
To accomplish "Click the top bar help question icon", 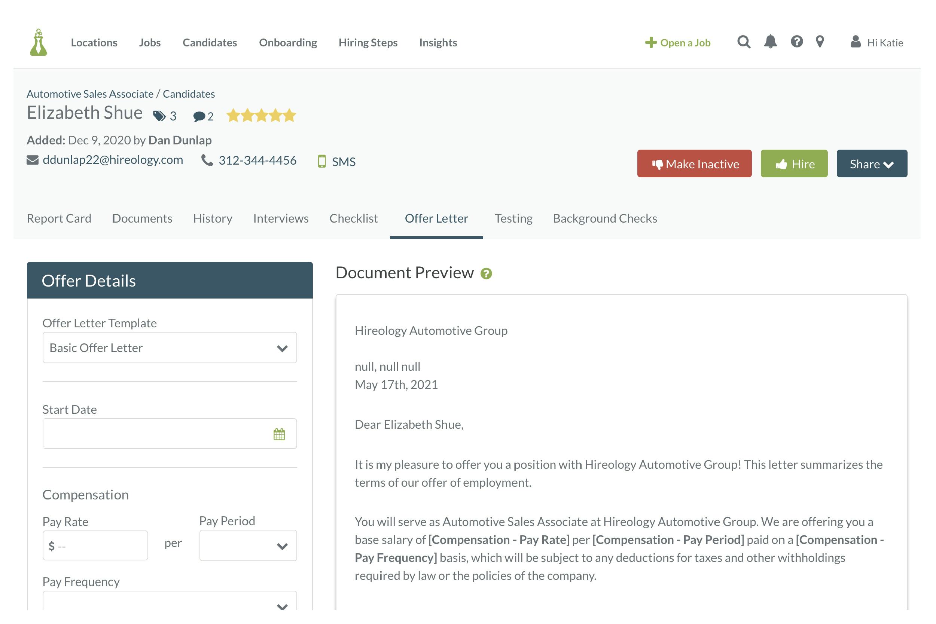I will point(796,42).
